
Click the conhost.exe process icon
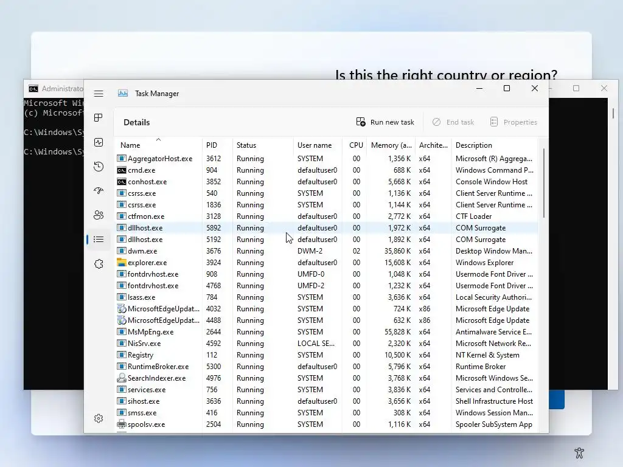click(122, 181)
